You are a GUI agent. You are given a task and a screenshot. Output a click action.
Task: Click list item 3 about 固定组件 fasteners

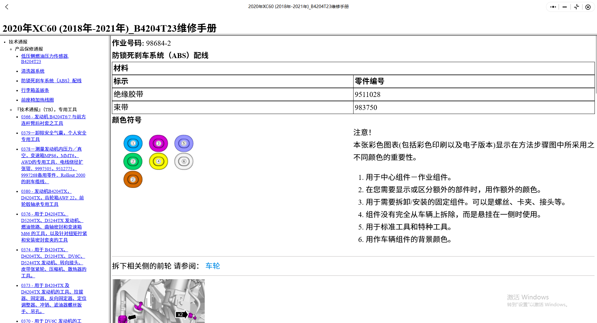point(462,202)
